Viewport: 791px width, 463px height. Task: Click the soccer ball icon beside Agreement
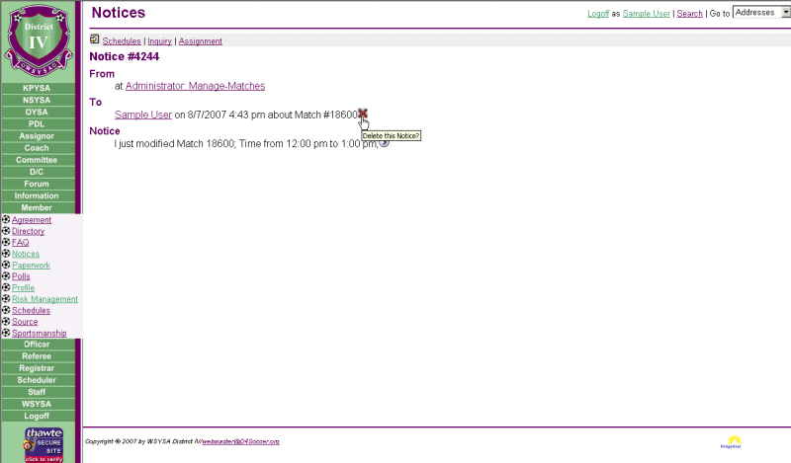click(6, 220)
